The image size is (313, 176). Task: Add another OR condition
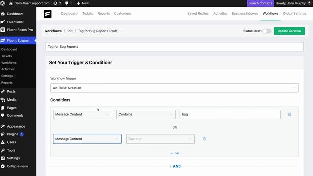(x=175, y=153)
